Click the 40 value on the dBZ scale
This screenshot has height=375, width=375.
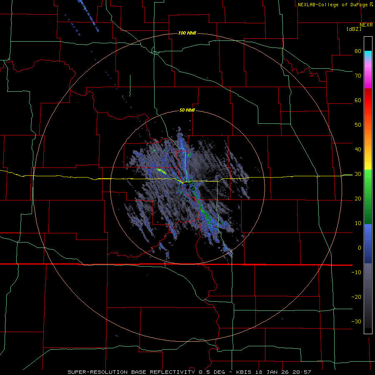pyautogui.click(x=358, y=150)
